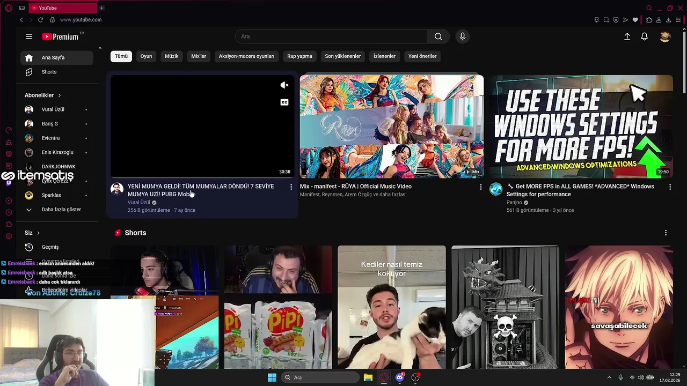Viewport: 687px width, 386px height.
Task: Select the Son yüklenenler chip
Action: tap(343, 56)
